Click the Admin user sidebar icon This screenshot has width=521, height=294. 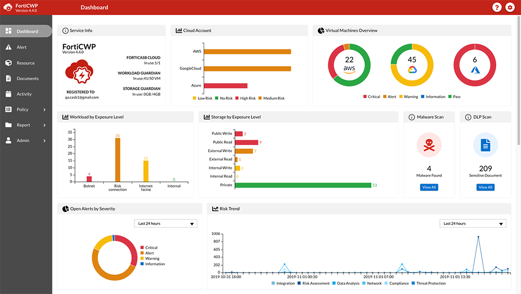[x=8, y=140]
